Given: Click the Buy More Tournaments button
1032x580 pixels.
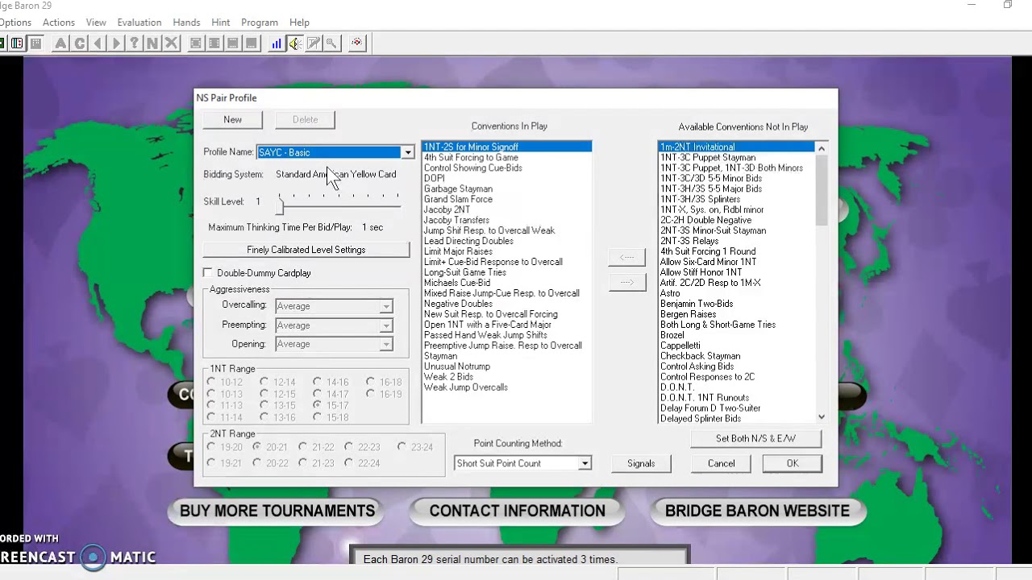Looking at the screenshot, I should (x=277, y=511).
